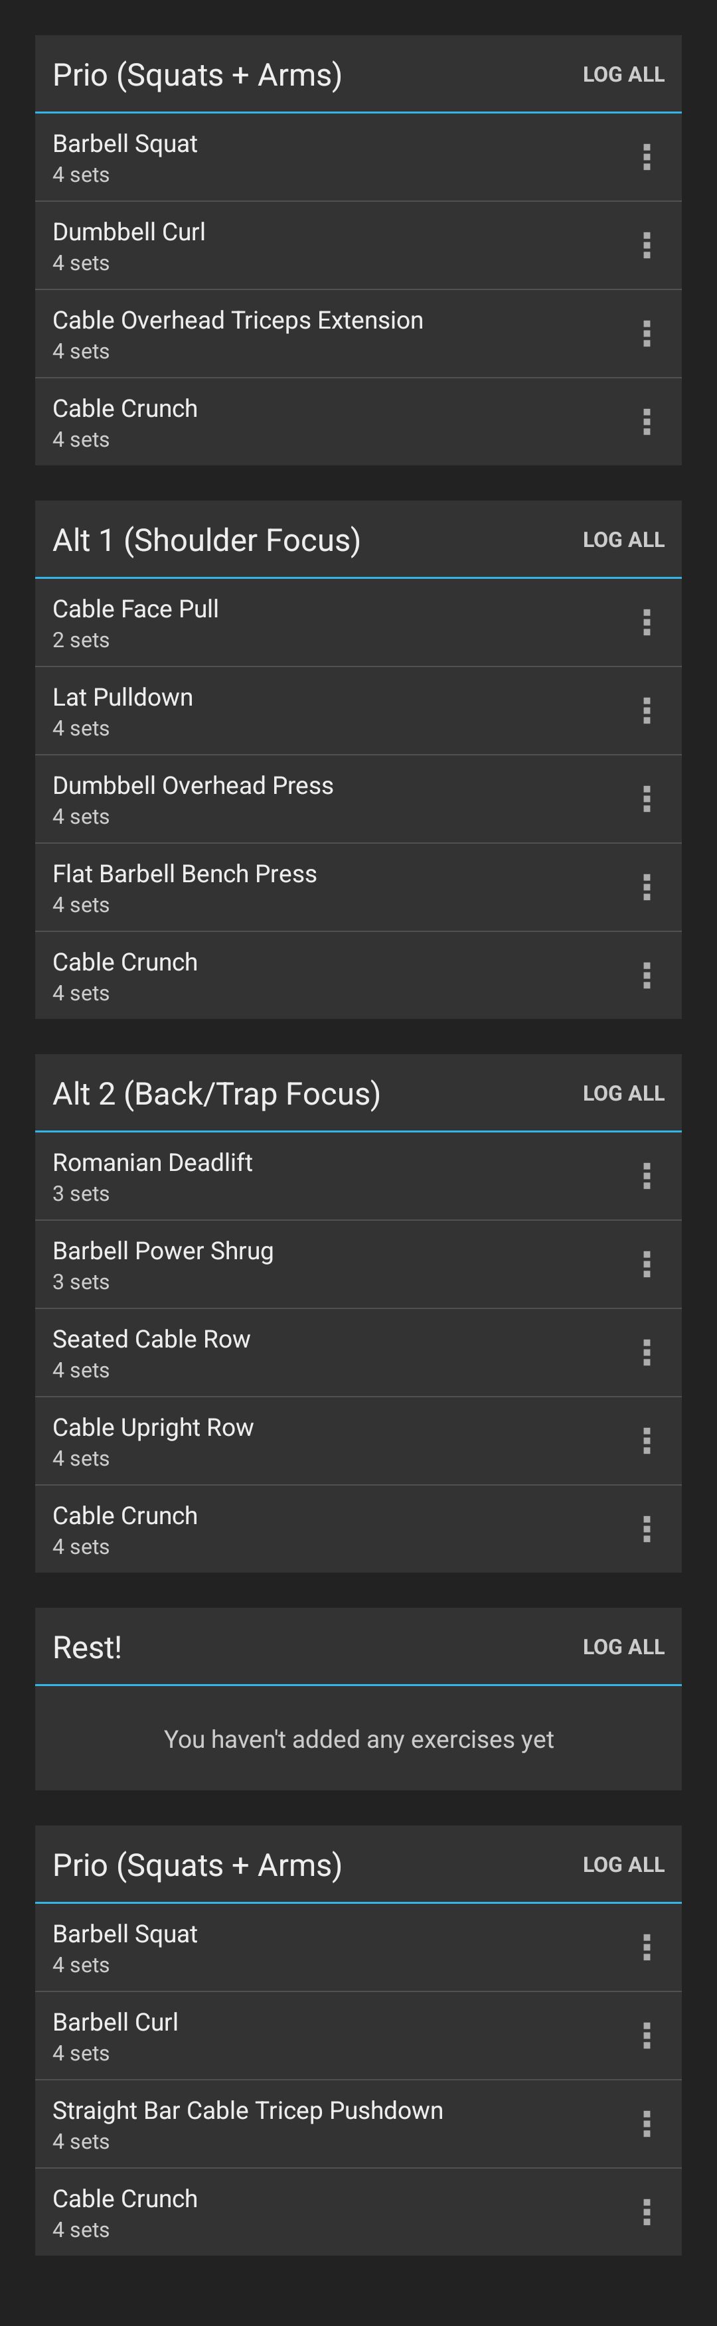Open options menu for Dumbbell Curl
The image size is (717, 2326).
647,246
